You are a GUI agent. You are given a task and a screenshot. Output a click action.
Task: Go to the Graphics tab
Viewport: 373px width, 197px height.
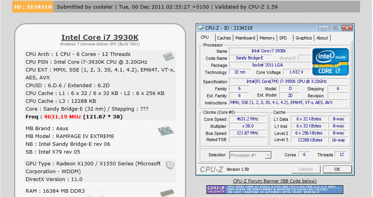303,38
